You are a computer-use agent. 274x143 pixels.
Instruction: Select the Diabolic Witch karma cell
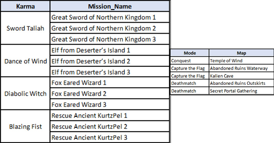point(25,94)
